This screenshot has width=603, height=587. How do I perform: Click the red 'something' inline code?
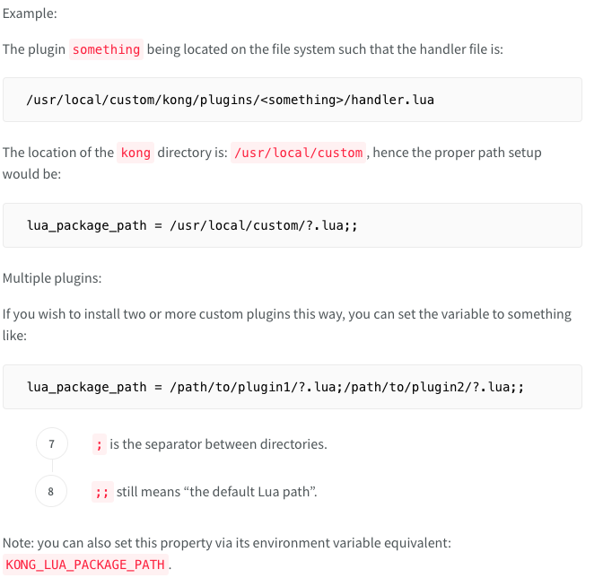[x=106, y=49]
